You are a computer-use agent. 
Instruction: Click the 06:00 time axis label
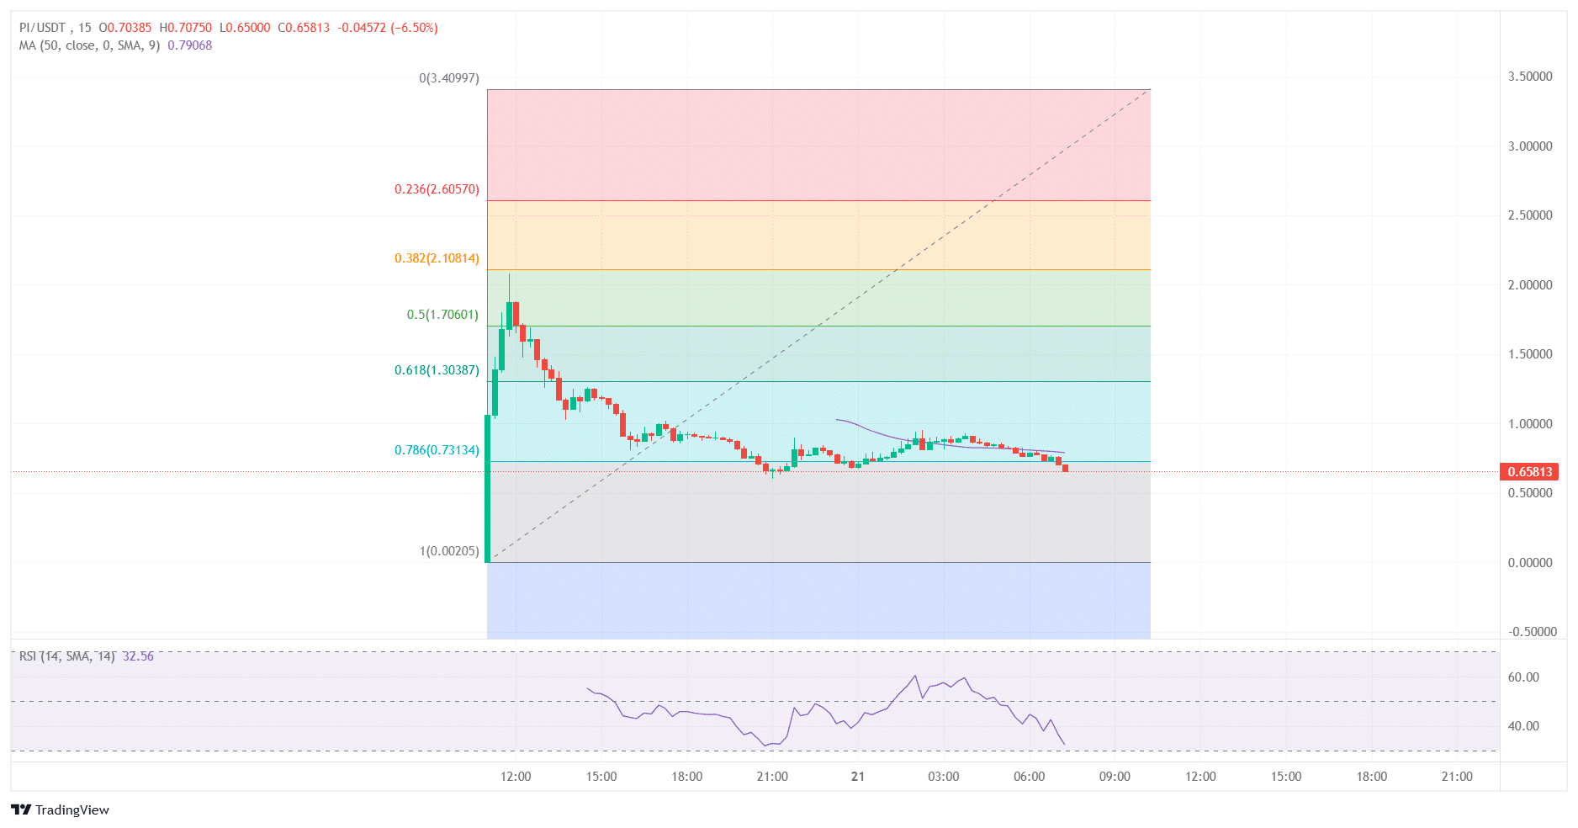(x=1030, y=777)
